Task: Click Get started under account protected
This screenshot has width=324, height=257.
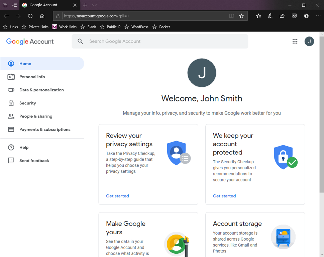Action: pyautogui.click(x=224, y=196)
